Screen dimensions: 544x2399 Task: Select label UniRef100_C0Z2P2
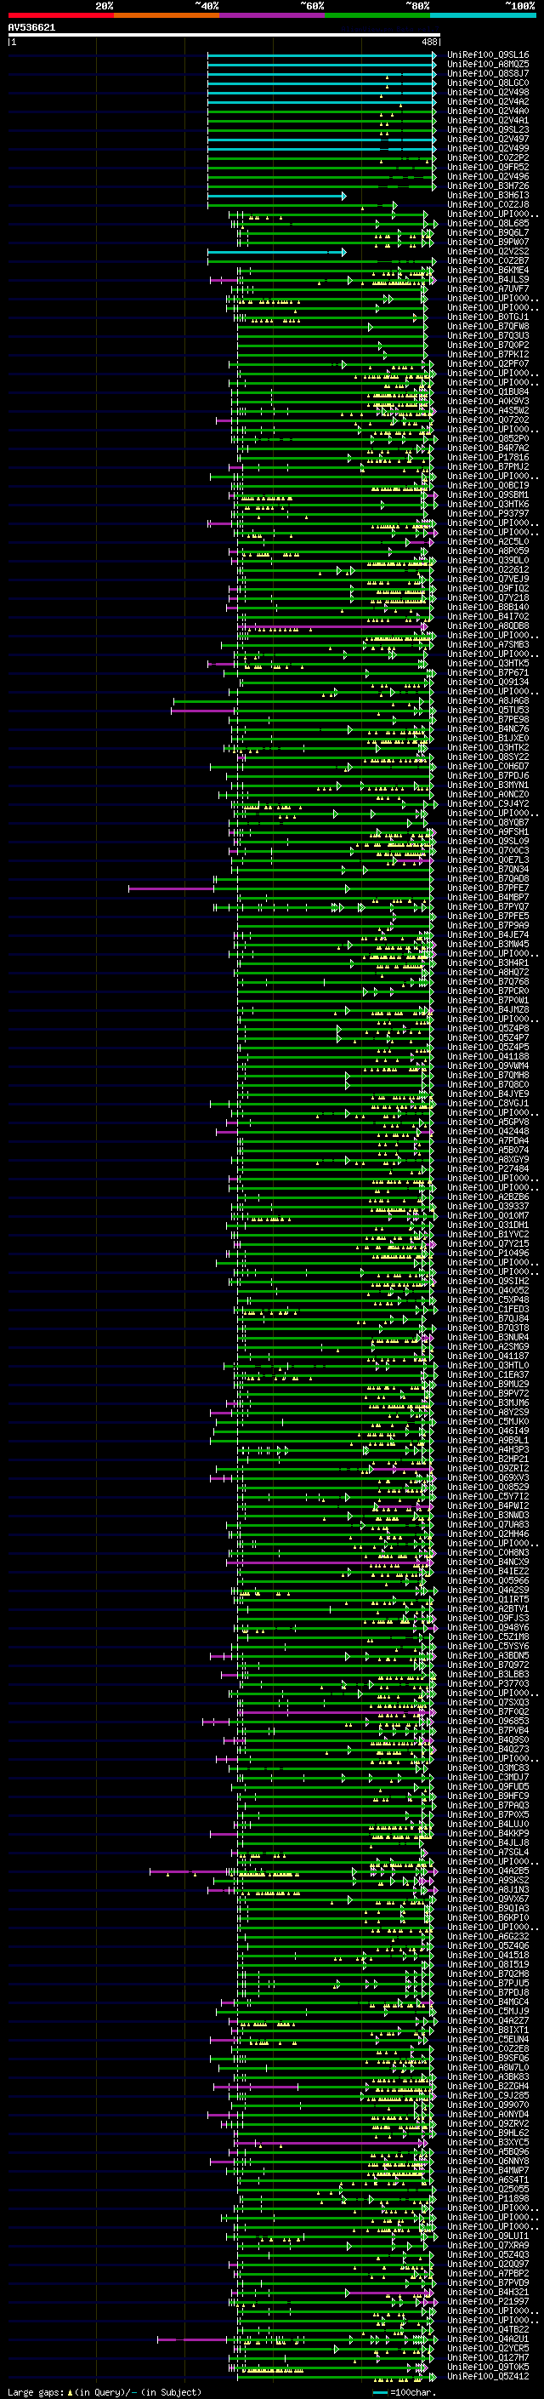487,157
